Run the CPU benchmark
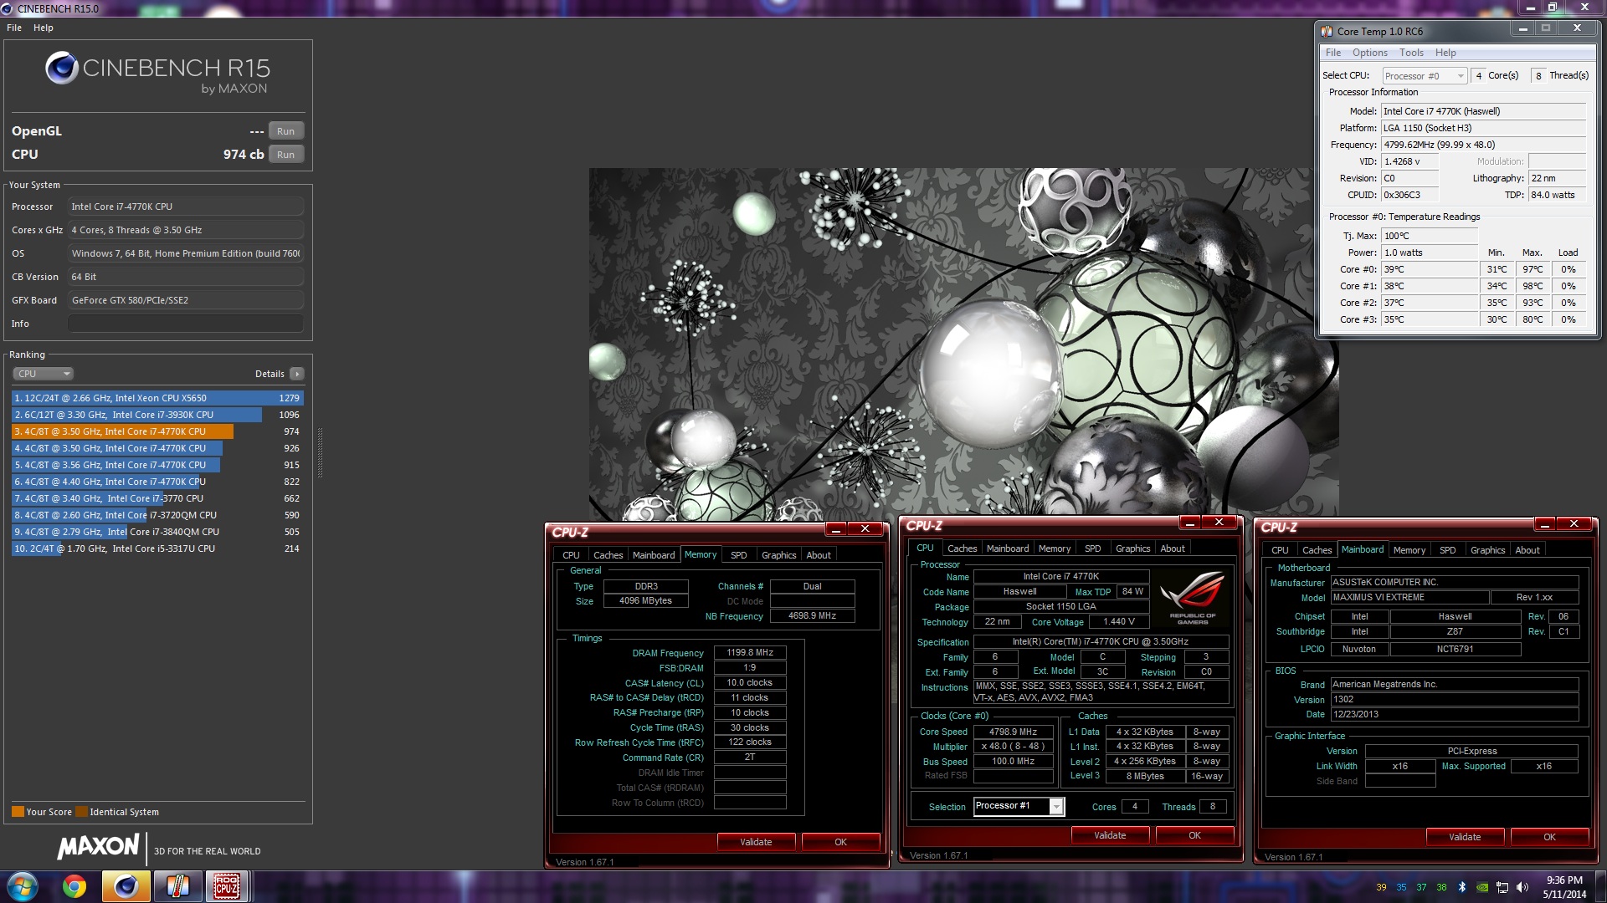1607x903 pixels. 285,155
